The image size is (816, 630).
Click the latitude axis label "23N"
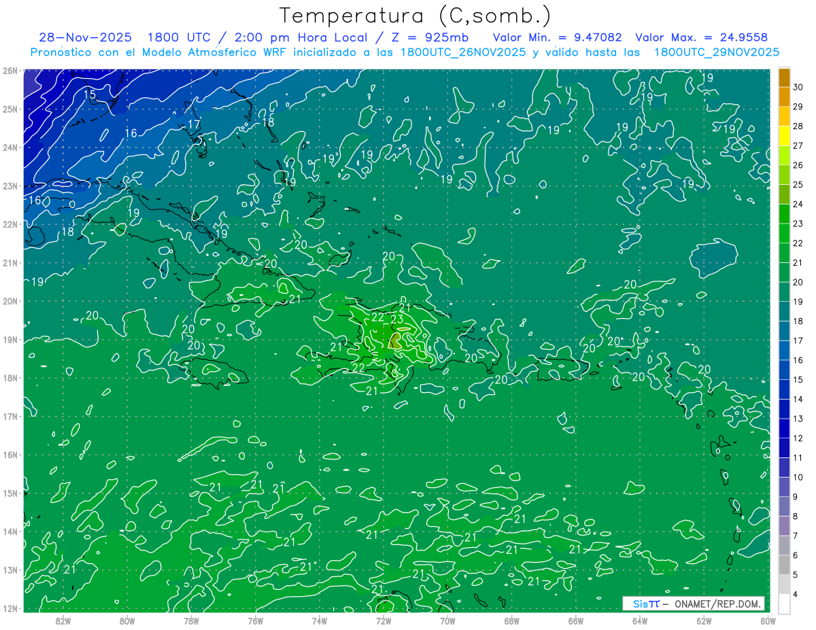point(10,186)
